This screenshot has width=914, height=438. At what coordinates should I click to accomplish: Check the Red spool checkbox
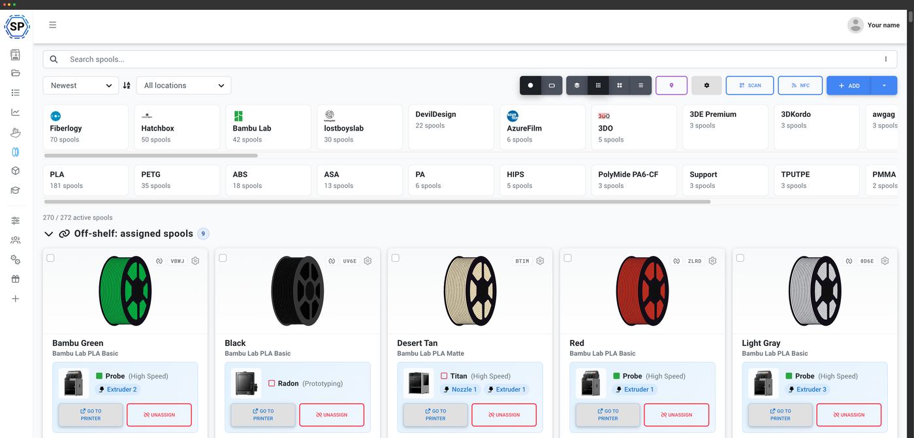click(567, 258)
